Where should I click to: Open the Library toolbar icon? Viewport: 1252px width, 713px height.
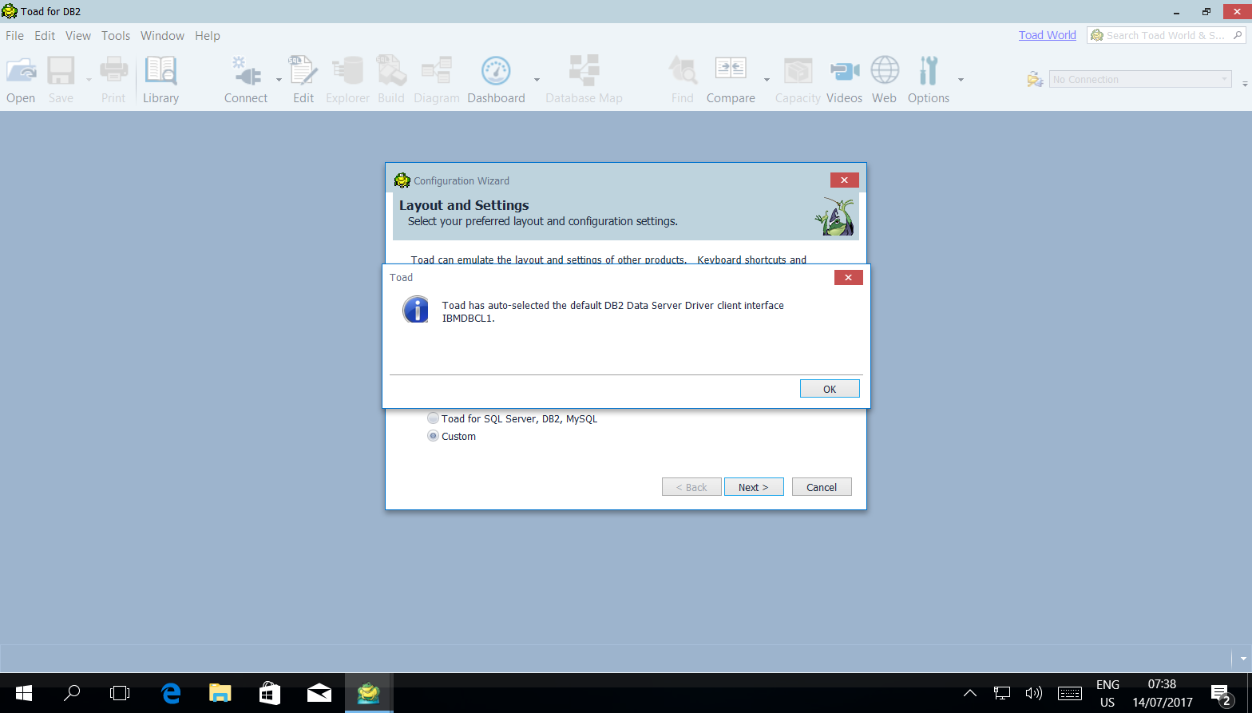(160, 71)
